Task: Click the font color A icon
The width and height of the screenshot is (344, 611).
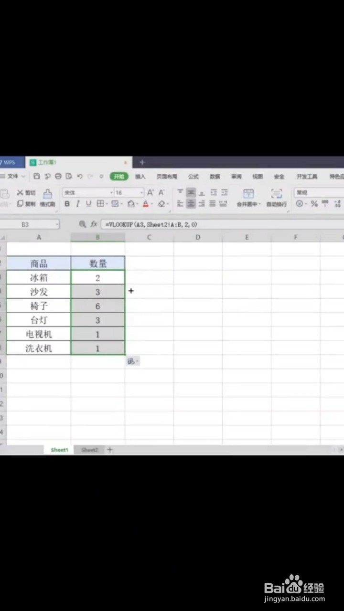Action: pos(146,204)
